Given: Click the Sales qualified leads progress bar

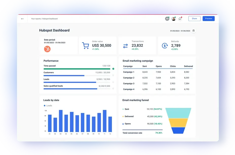Looking at the screenshot, I should pyautogui.click(x=77, y=89).
